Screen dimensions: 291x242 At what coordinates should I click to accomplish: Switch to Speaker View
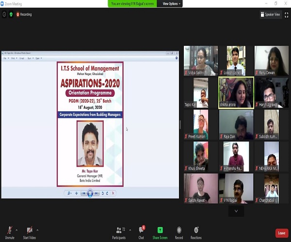271,15
